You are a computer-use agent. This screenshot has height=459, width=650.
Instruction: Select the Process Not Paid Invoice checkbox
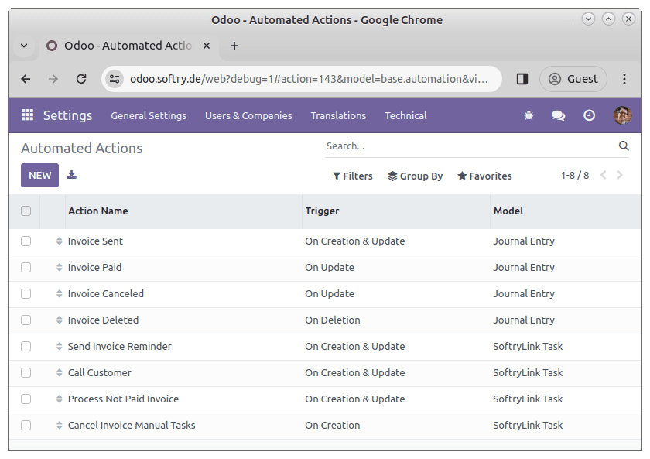point(26,399)
